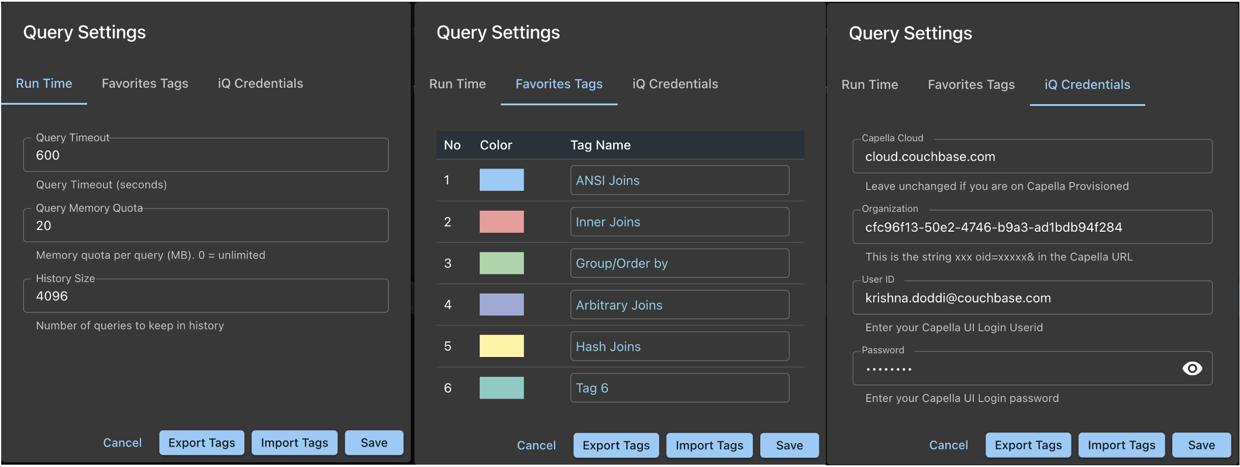Import Tags in the iQ Credentials dialog
Screen dimensions: 1240x467
coord(1122,445)
